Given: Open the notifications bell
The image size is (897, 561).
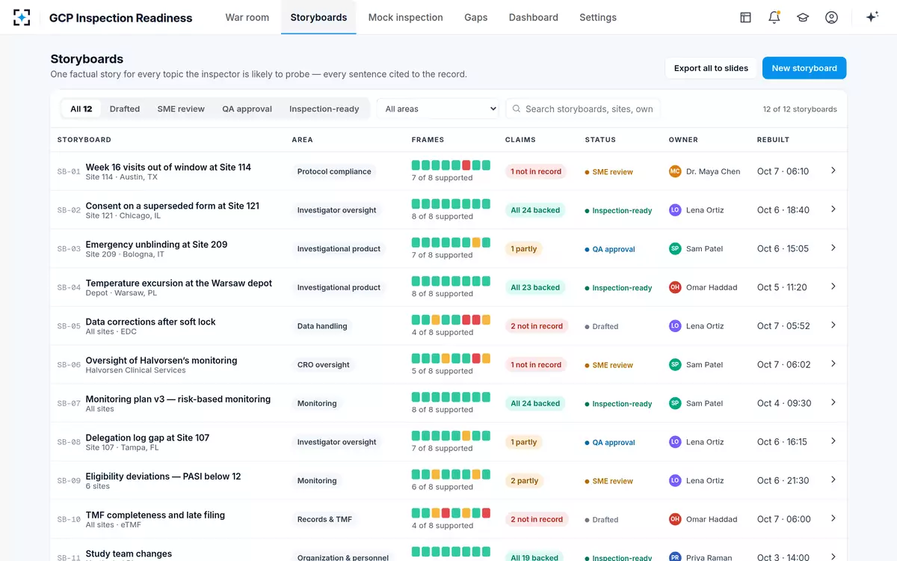Looking at the screenshot, I should [774, 17].
